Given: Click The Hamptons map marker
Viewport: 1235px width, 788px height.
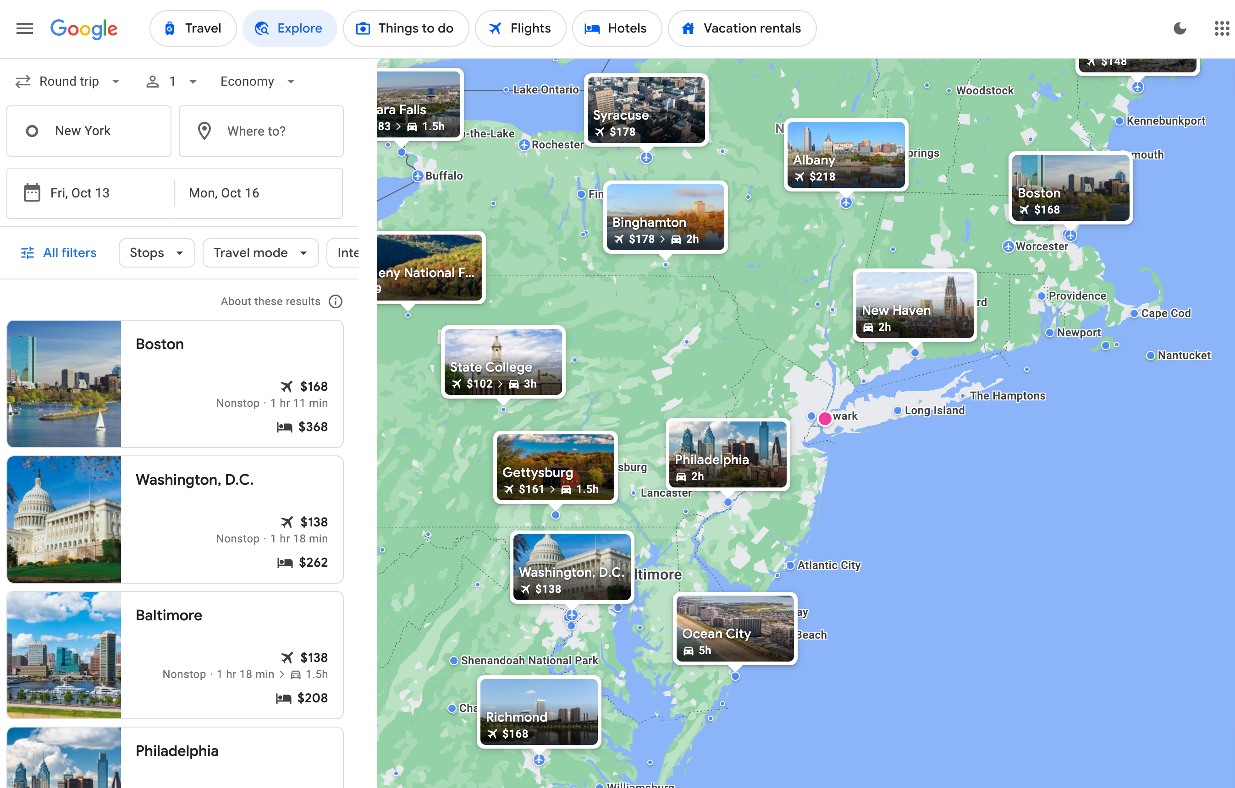Looking at the screenshot, I should click(x=963, y=396).
